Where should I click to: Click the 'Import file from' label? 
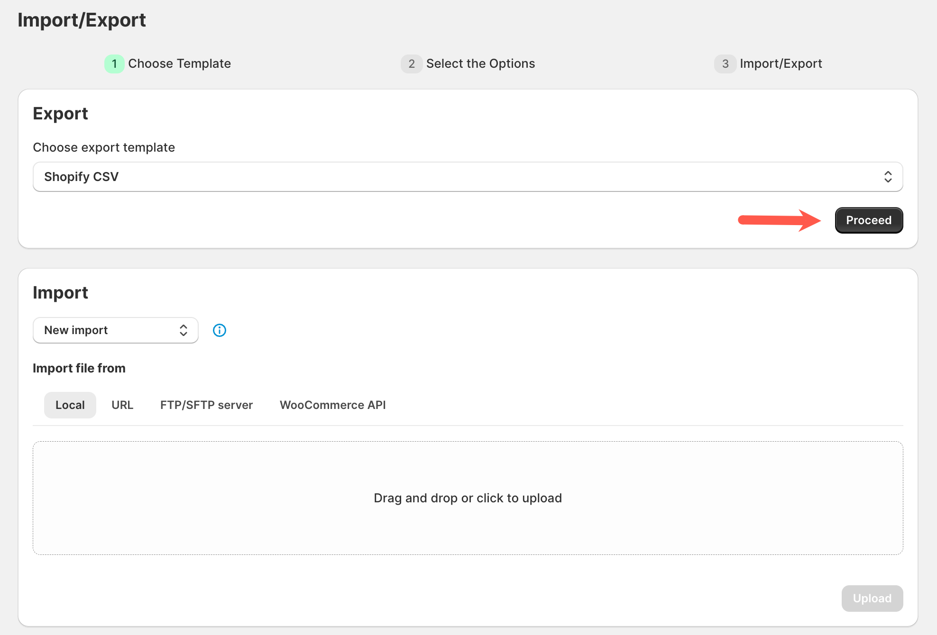[79, 368]
